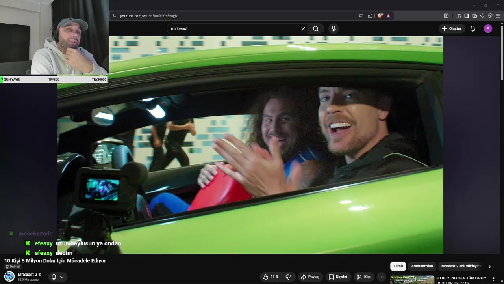504x284 pixels.
Task: Dislike the video with thumbs down
Action: pyautogui.click(x=288, y=277)
